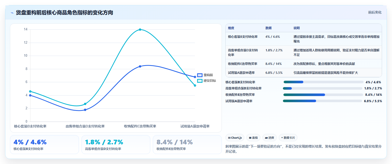392x164 pixels.
Task: Select table value 1.8% / 2.7%
Action: [x=274, y=50]
